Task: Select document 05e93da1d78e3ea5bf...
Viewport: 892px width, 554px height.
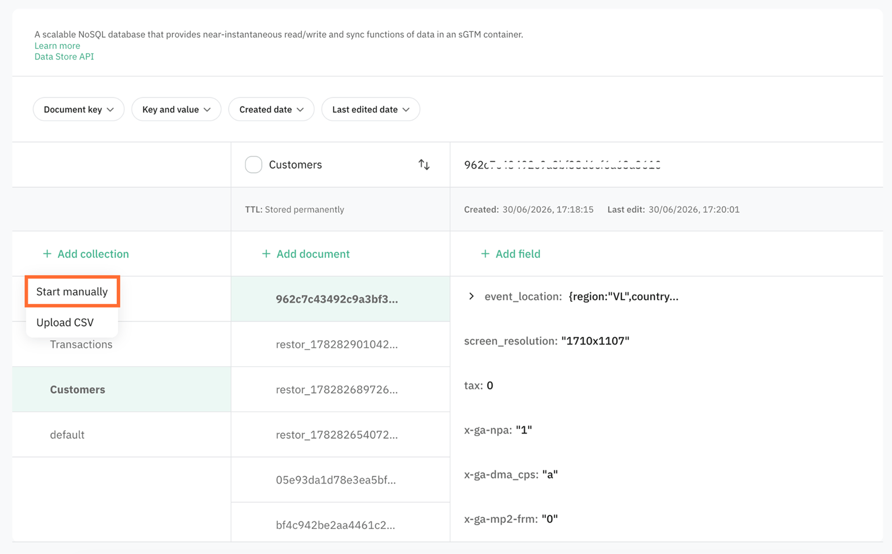Action: click(340, 480)
